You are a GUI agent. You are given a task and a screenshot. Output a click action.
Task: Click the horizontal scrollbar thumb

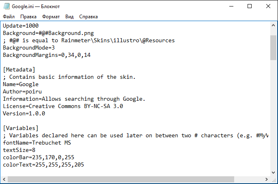point(121,179)
